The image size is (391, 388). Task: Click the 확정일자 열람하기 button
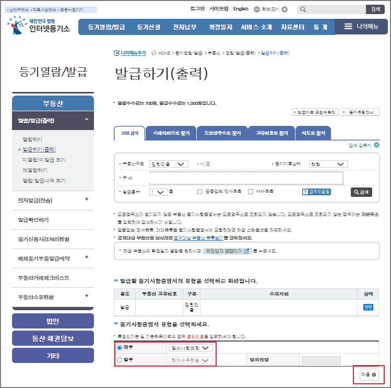(227, 251)
